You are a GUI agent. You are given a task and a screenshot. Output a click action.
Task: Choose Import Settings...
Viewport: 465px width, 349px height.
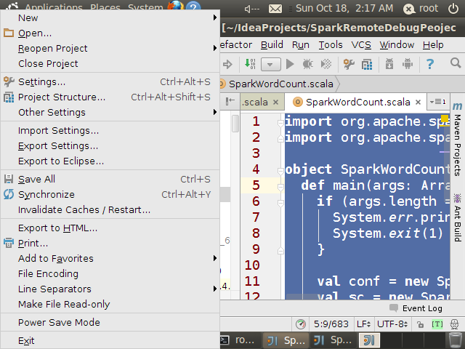pyautogui.click(x=110, y=131)
